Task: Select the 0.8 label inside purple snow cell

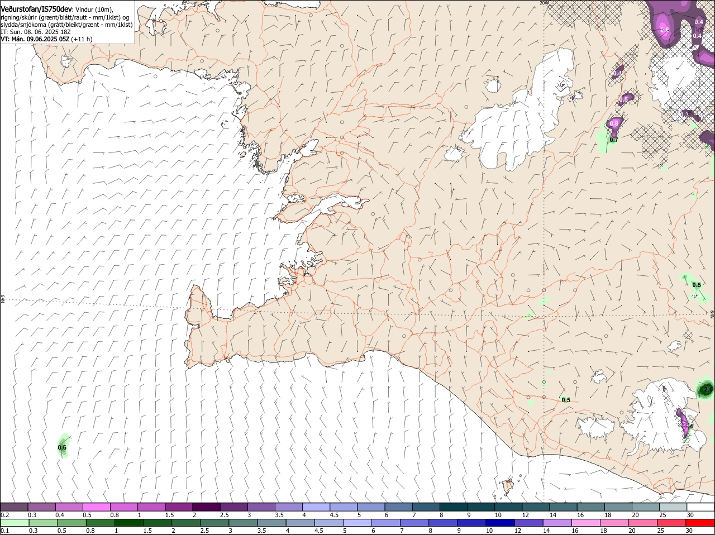Action: coord(614,123)
